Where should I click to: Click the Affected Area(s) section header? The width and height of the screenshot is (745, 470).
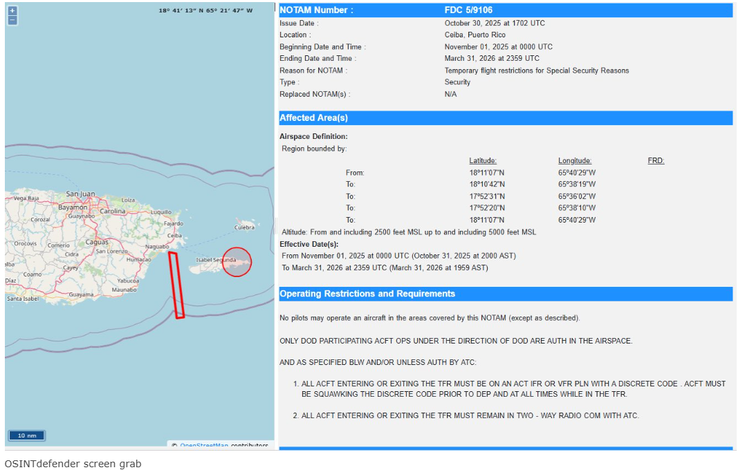[313, 118]
